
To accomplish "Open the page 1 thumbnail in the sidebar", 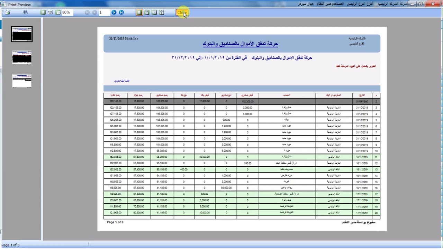I will coord(22,34).
